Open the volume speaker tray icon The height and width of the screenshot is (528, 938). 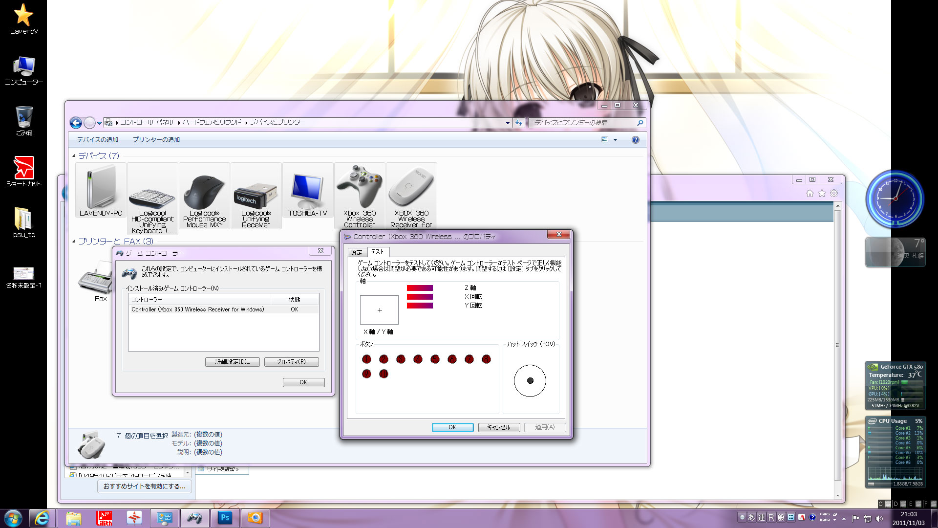(x=879, y=519)
